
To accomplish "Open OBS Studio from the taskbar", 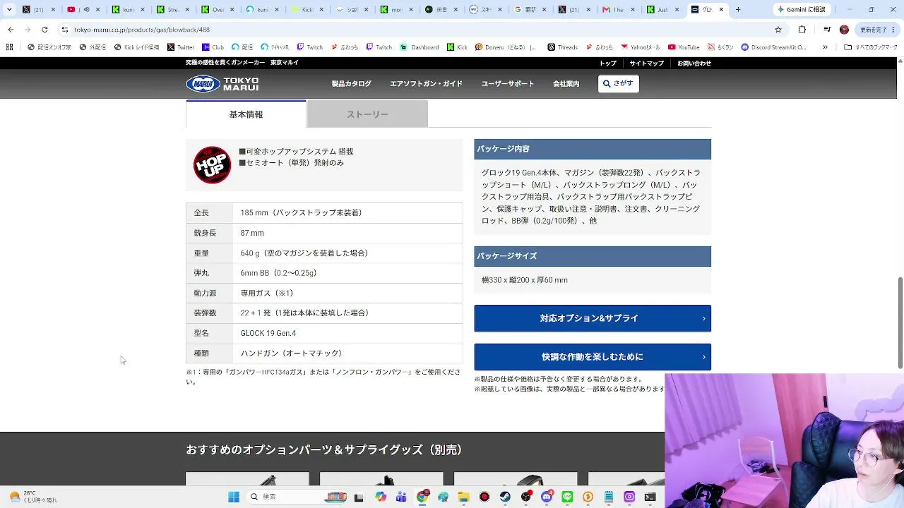I will coord(525,497).
